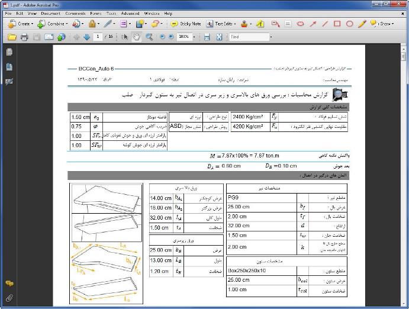Open the Advanced menu
This screenshot has width=409, height=309.
[130, 12]
